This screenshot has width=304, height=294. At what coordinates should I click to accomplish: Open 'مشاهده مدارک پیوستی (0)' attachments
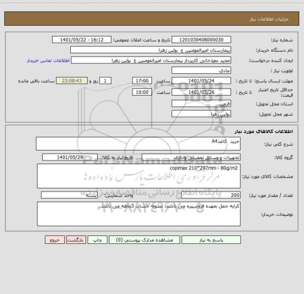click(144, 240)
